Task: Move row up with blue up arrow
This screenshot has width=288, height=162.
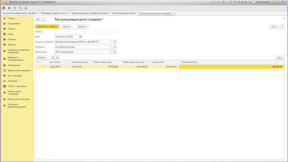Action: tap(53, 57)
